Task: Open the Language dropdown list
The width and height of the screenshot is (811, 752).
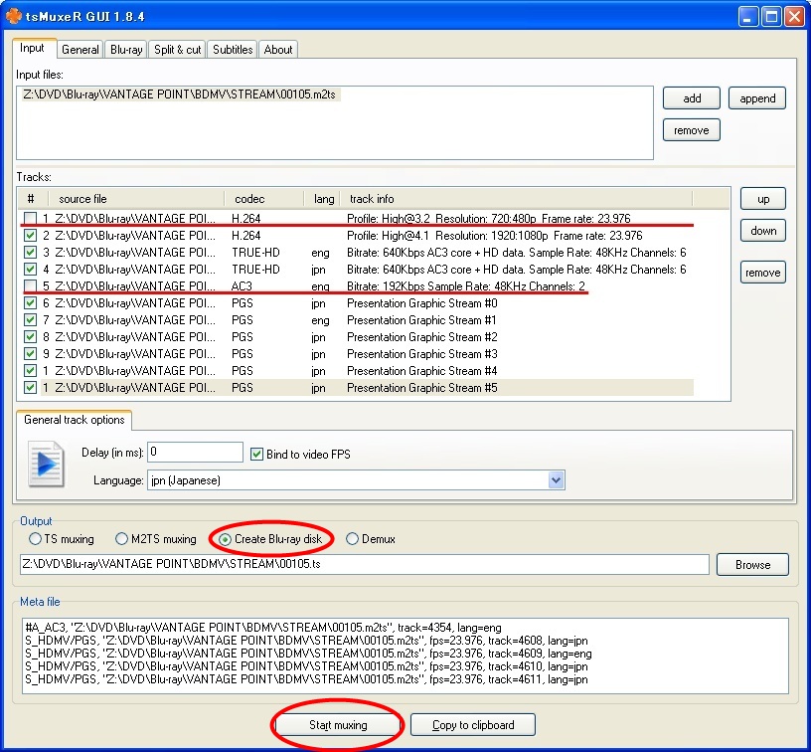Action: point(556,480)
